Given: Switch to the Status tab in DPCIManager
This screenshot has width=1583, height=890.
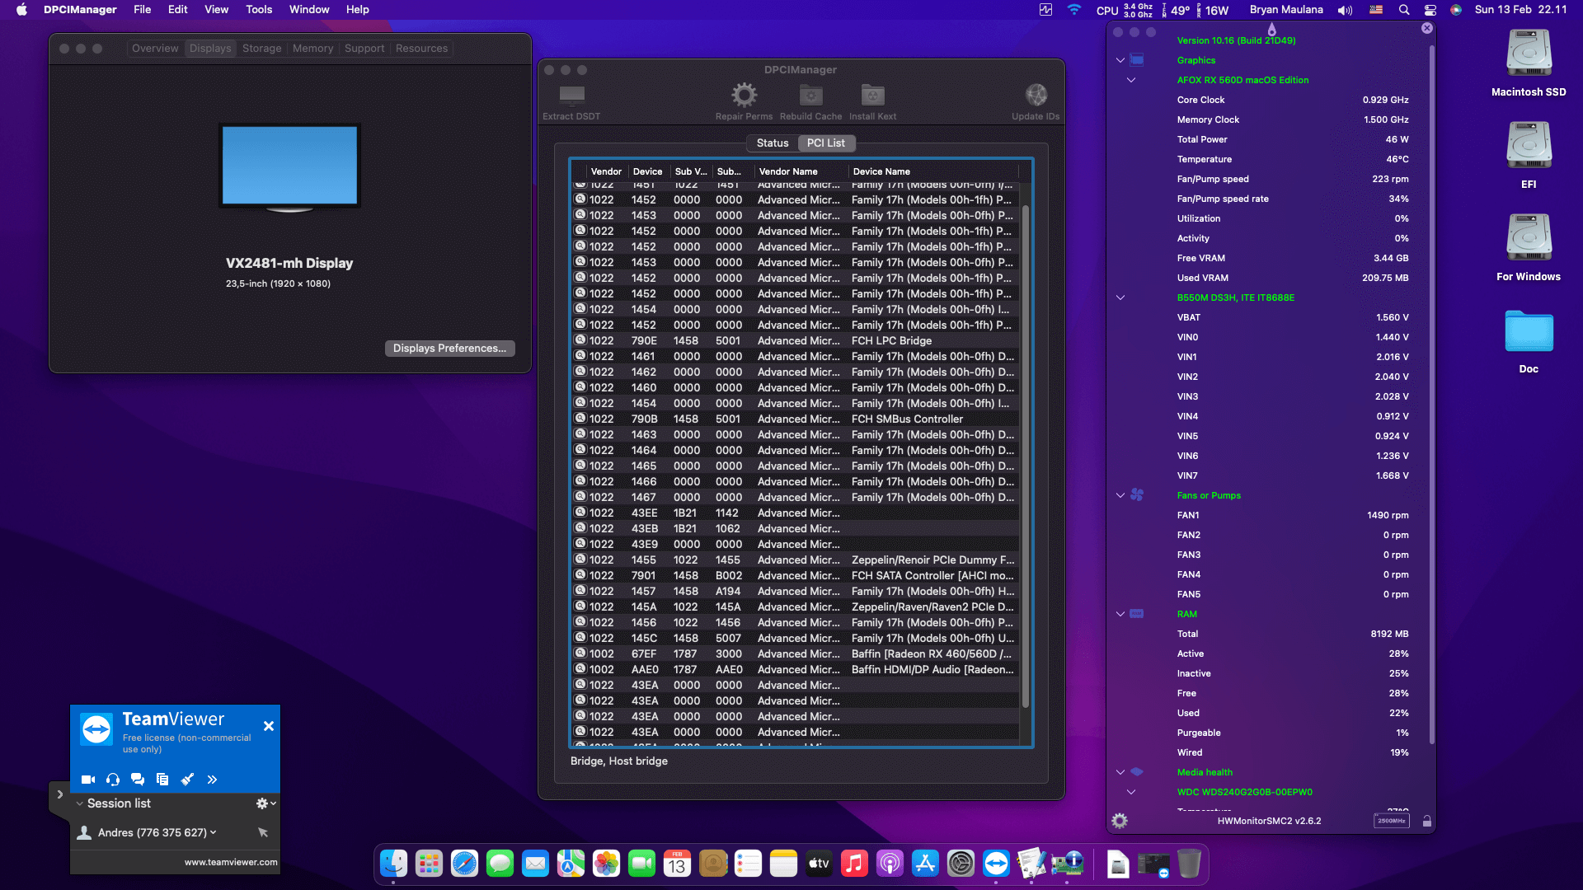Looking at the screenshot, I should pos(773,143).
